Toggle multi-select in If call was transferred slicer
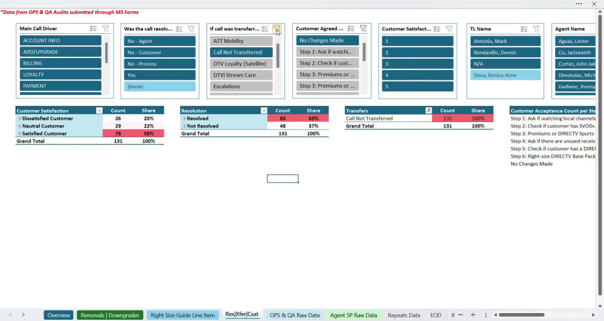This screenshot has height=321, width=604. tap(265, 29)
